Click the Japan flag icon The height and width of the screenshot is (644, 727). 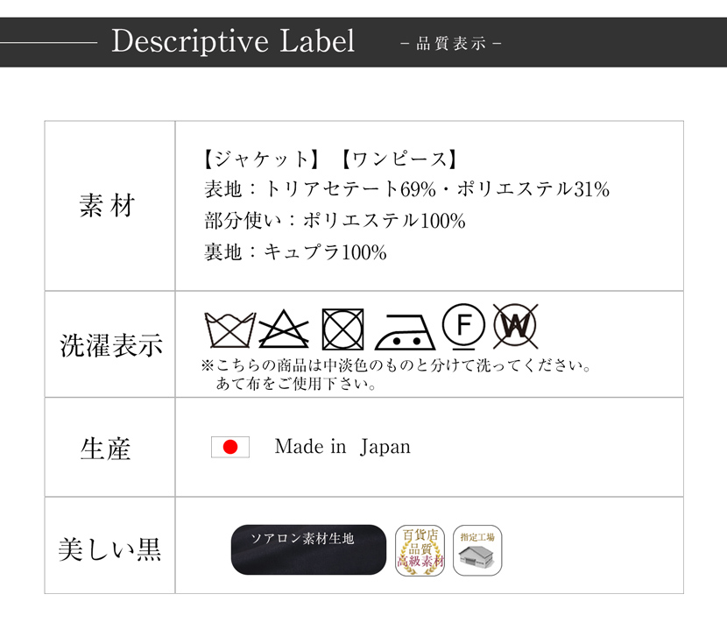(x=230, y=447)
